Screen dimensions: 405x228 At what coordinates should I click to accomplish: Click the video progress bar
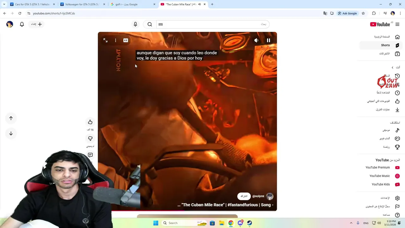click(187, 210)
